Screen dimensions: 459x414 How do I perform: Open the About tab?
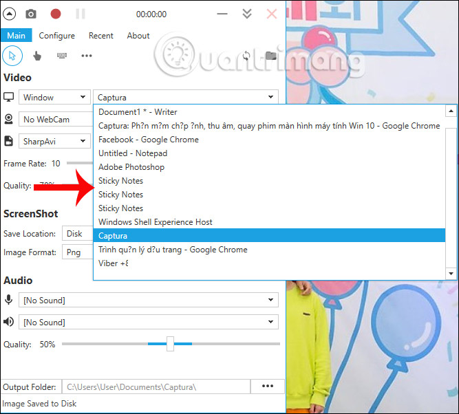click(138, 35)
